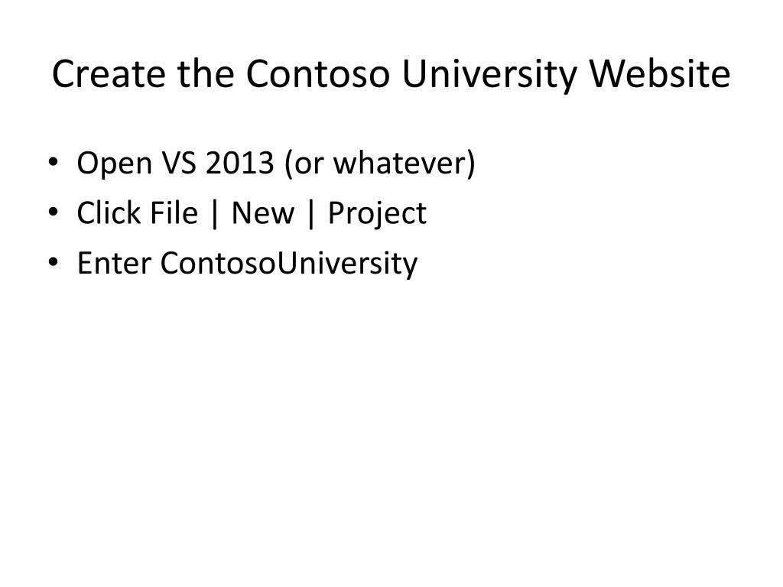Viewport: 783px width, 587px height.
Task: Click the word "Create" in the title
Action: click(109, 74)
